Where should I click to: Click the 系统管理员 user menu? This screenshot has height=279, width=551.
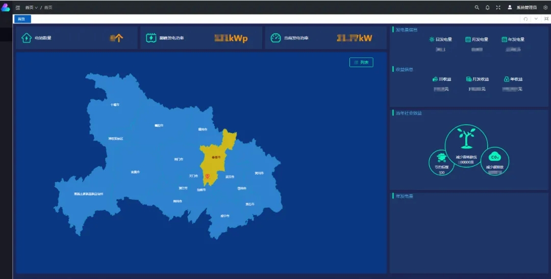(522, 8)
